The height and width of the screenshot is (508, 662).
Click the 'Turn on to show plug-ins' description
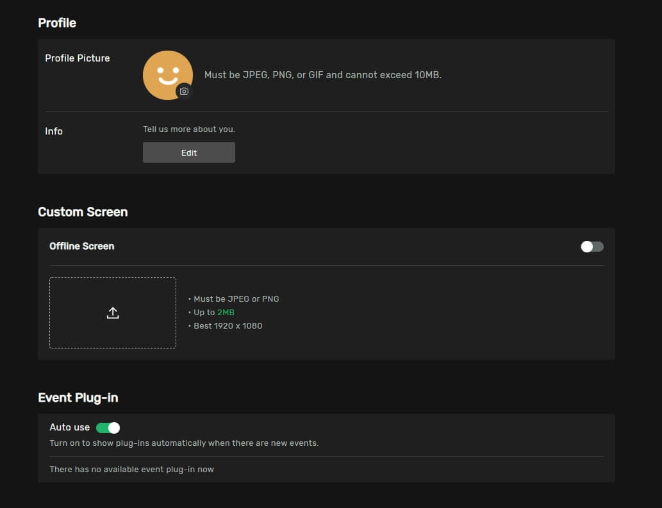pos(184,443)
